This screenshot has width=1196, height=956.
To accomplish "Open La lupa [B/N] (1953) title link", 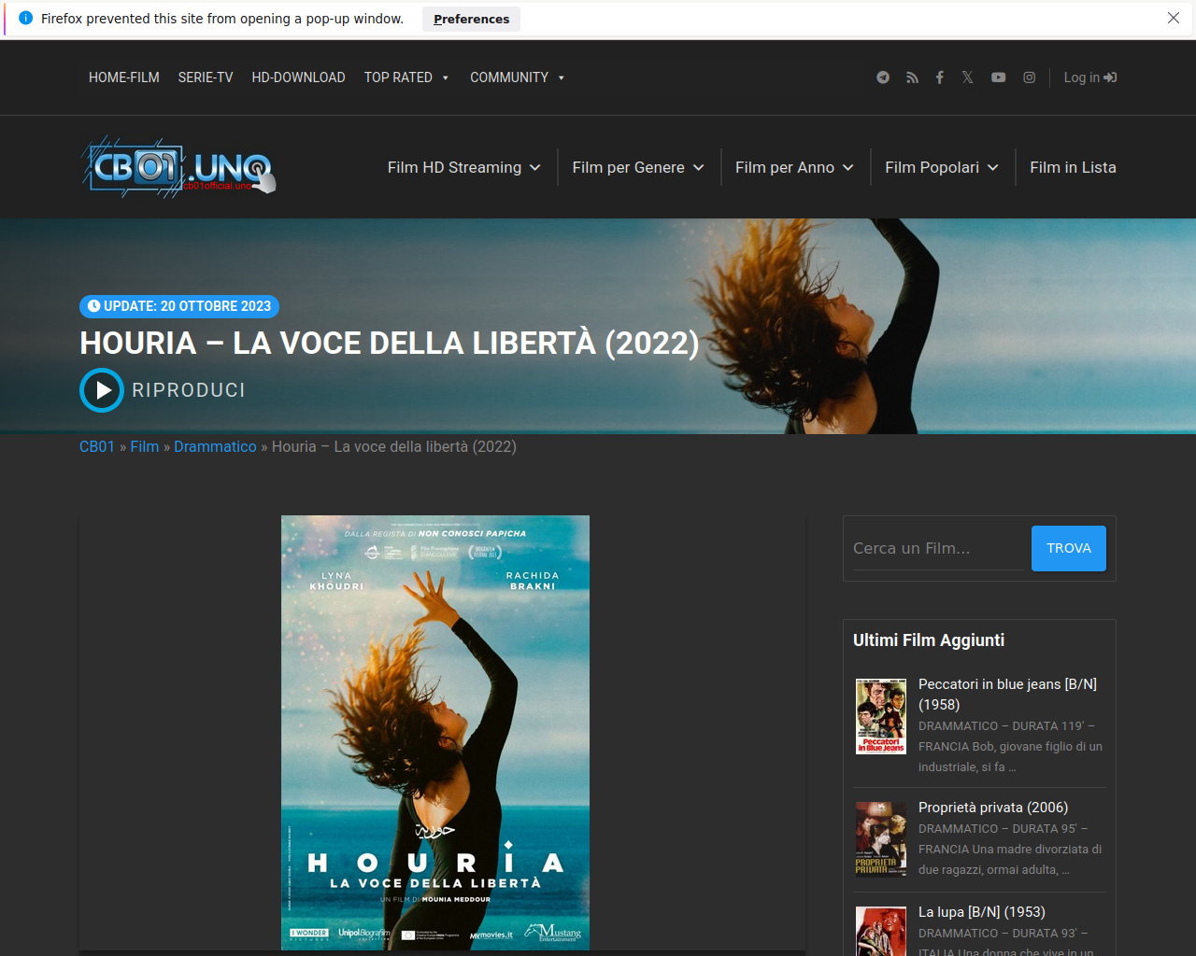I will (982, 912).
